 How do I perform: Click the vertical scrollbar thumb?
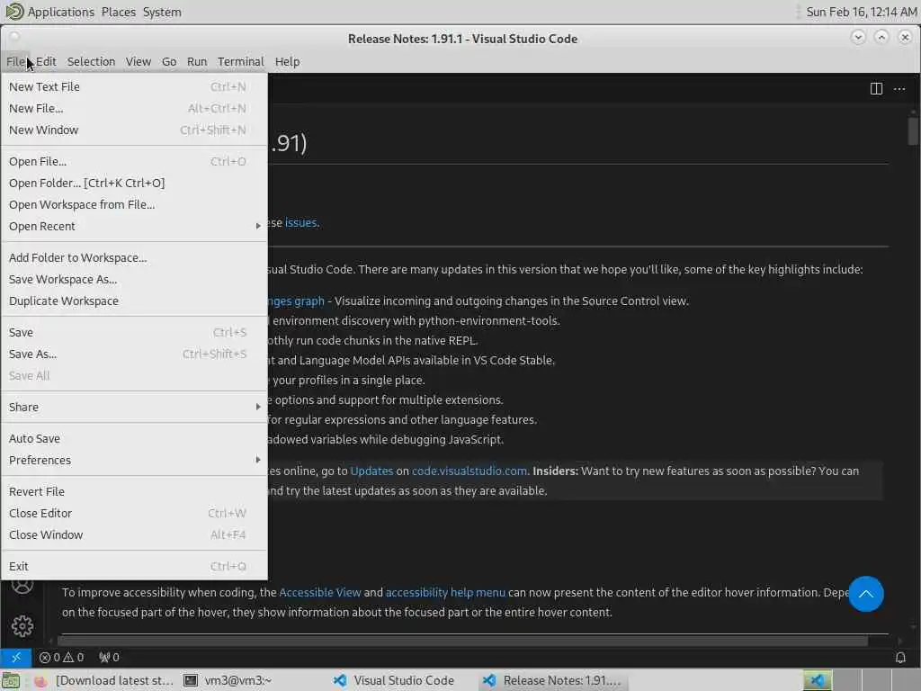[913, 130]
